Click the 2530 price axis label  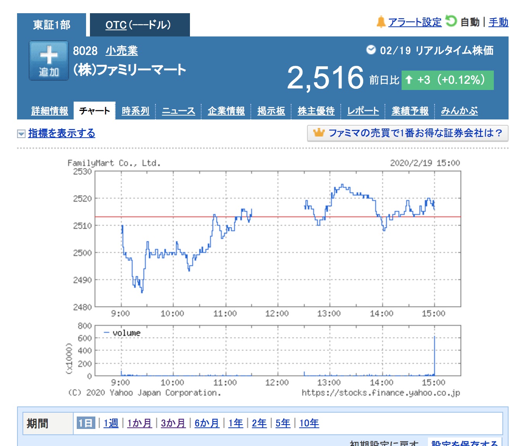(x=83, y=171)
